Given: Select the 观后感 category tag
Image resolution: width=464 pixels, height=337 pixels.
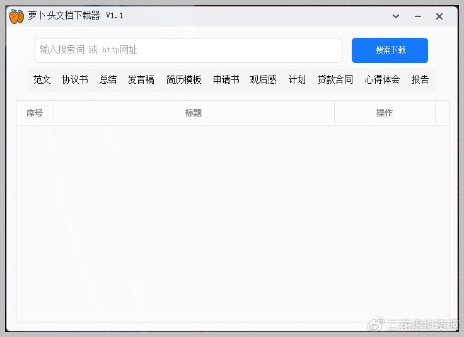Looking at the screenshot, I should [x=264, y=79].
